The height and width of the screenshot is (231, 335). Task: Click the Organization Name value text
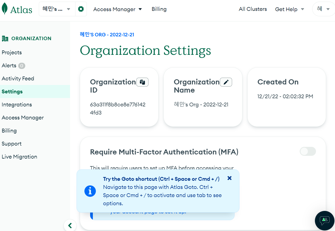tap(201, 105)
